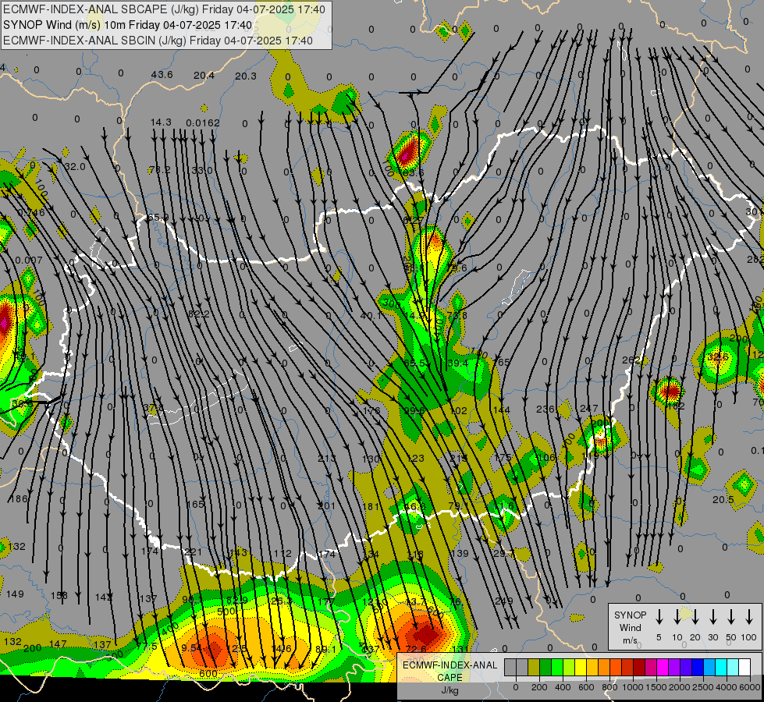Click the magenta CAPE peak north of the border
764x702 pixels.
coord(407,153)
